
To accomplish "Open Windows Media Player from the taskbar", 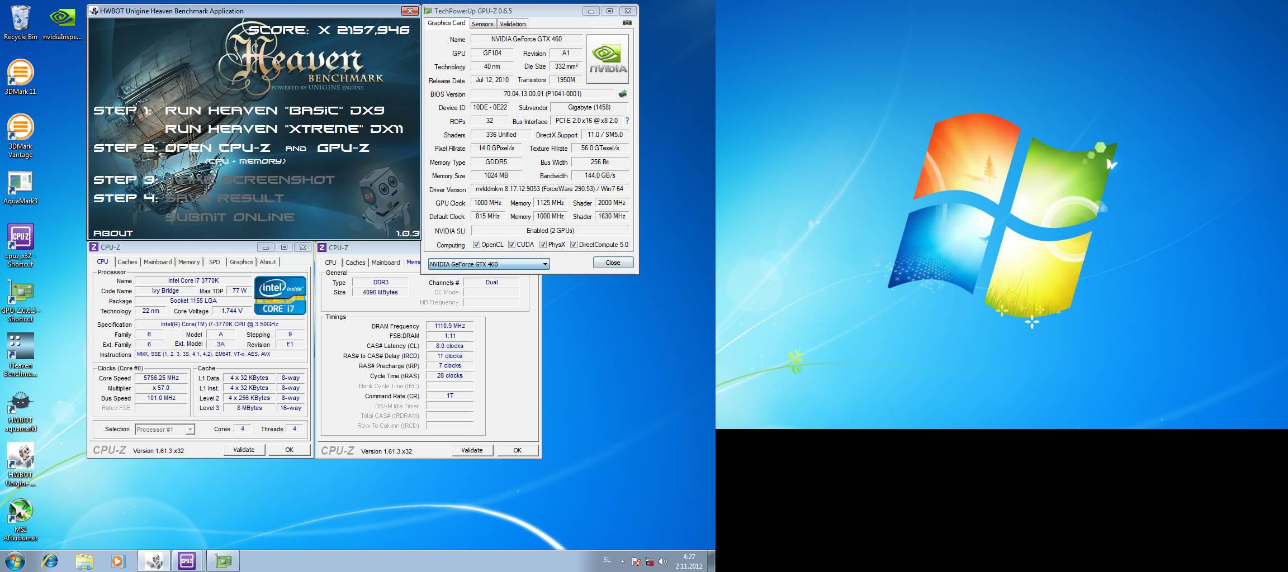I will [x=118, y=561].
